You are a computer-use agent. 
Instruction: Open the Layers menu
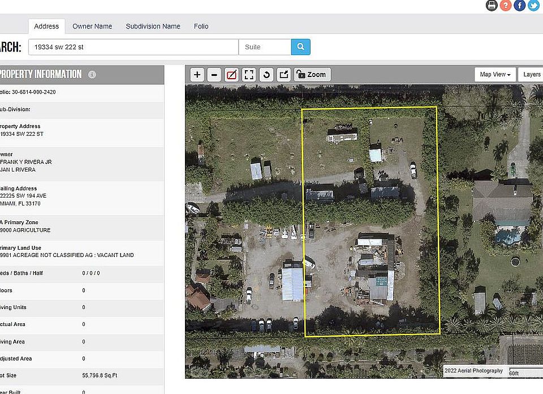pos(532,74)
